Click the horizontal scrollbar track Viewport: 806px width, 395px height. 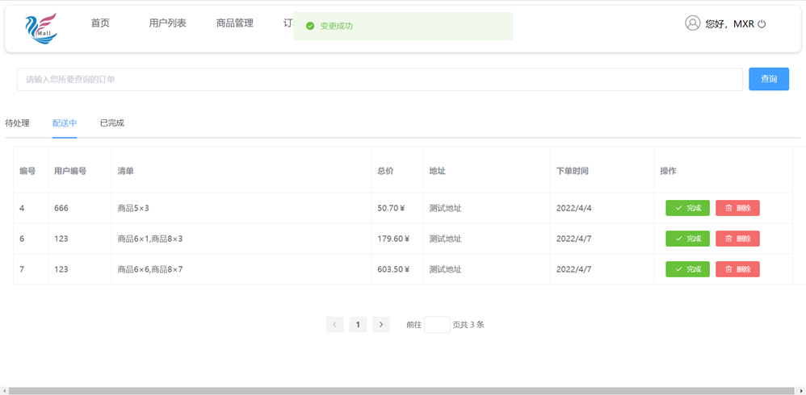(403, 391)
